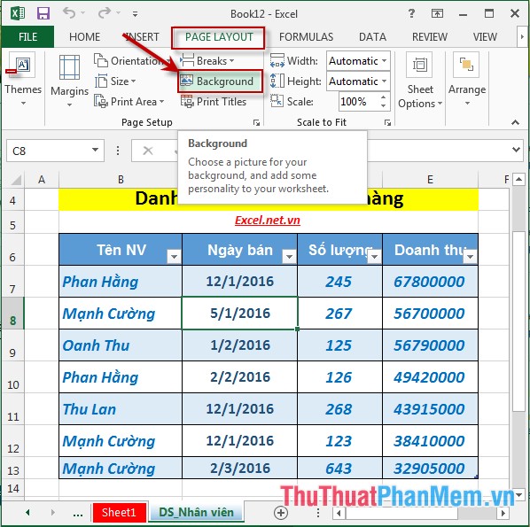This screenshot has height=527, width=530.
Task: Increase Scale with up spinner arrow
Action: click(383, 97)
